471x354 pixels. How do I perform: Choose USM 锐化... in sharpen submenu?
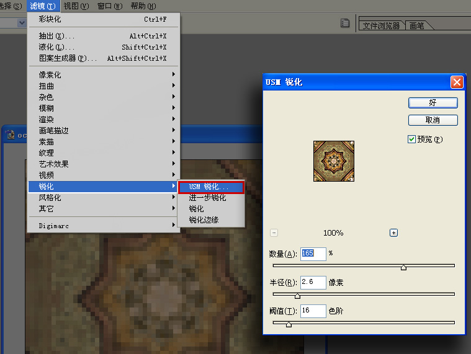(211, 187)
